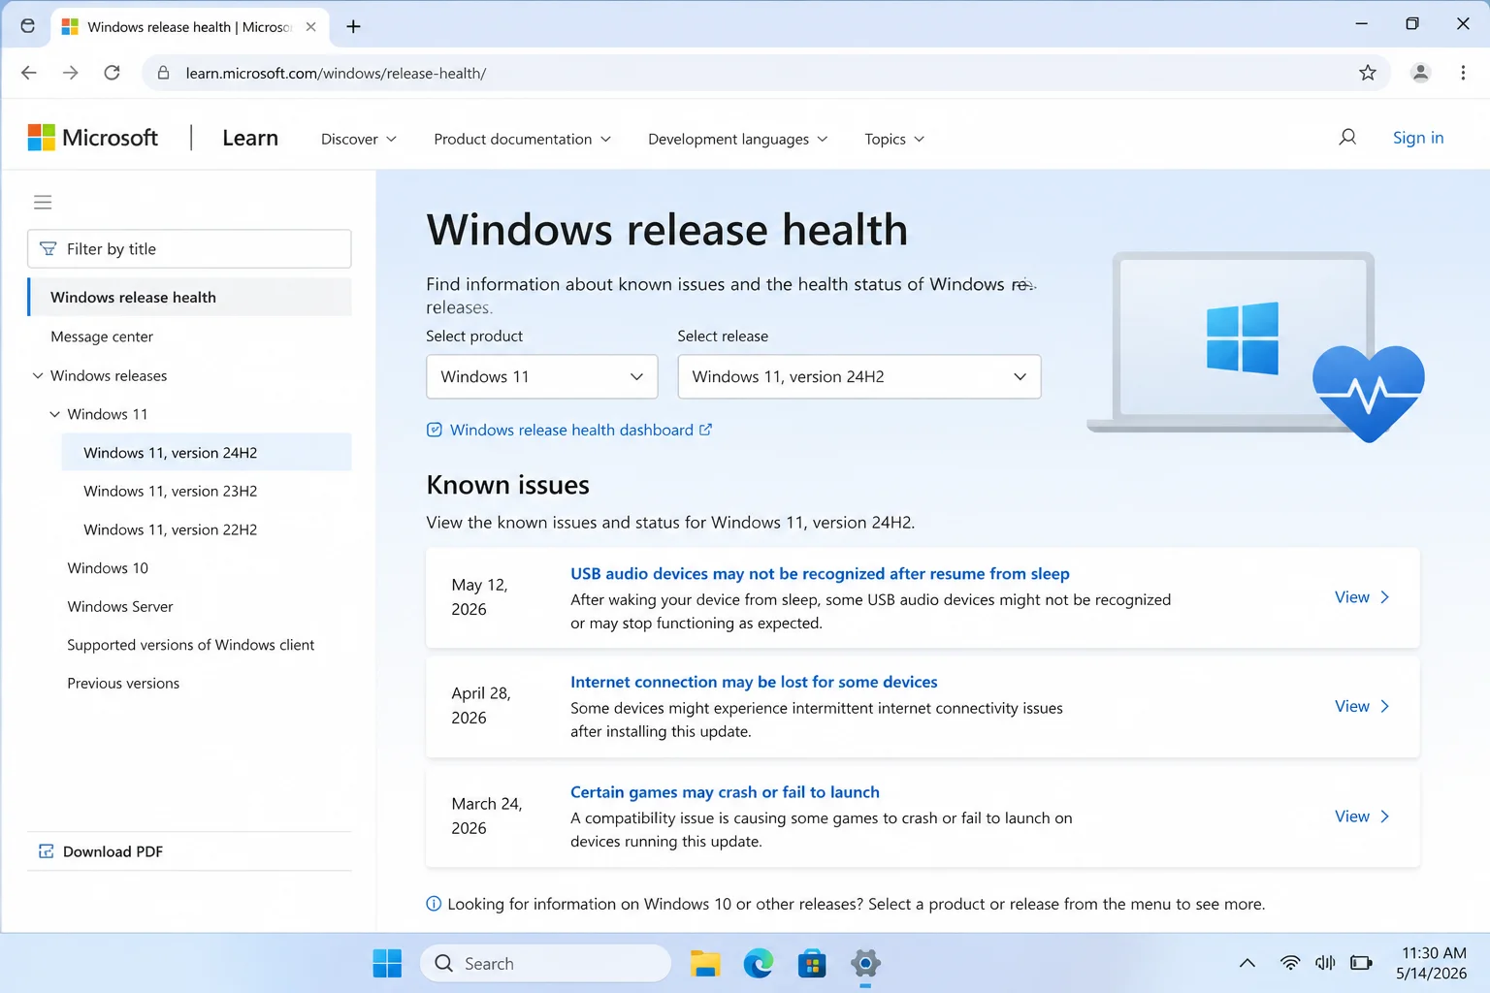Click Sign in
Screen dimensions: 1490x993
(x=1418, y=138)
